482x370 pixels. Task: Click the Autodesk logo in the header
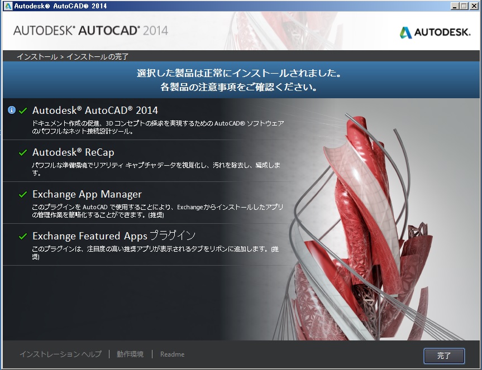(435, 32)
